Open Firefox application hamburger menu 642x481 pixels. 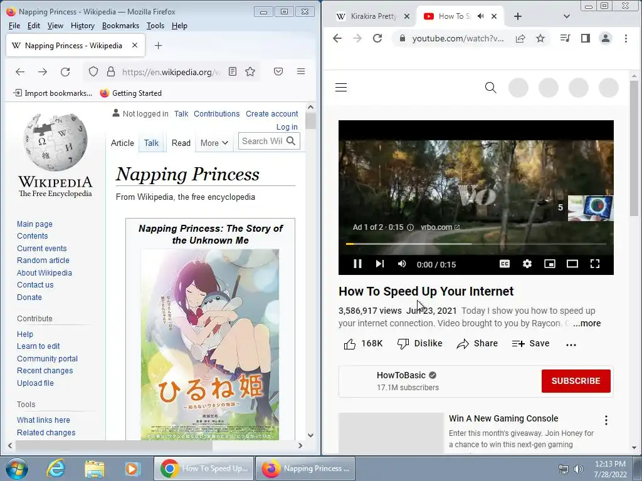301,71
